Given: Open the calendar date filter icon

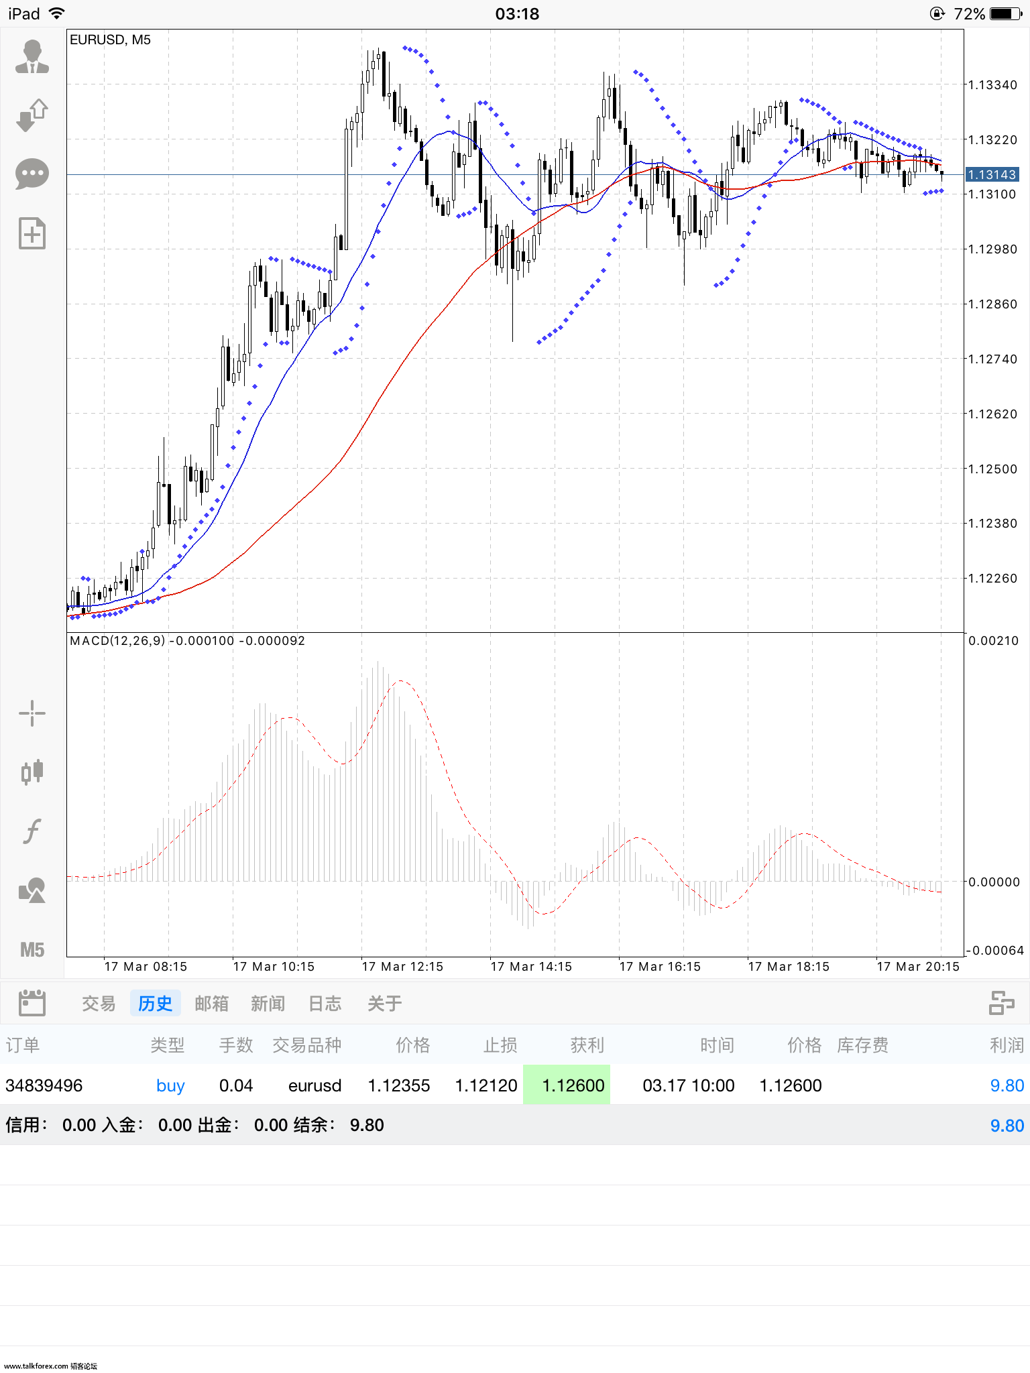Looking at the screenshot, I should (x=32, y=1003).
